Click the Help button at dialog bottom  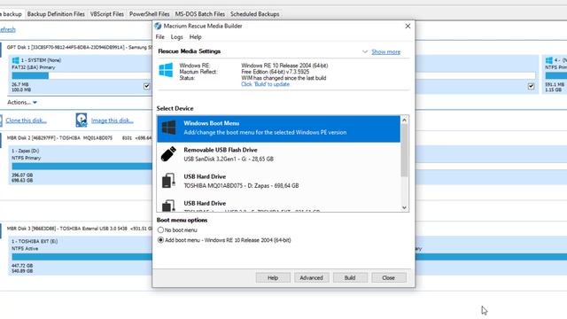click(x=273, y=277)
